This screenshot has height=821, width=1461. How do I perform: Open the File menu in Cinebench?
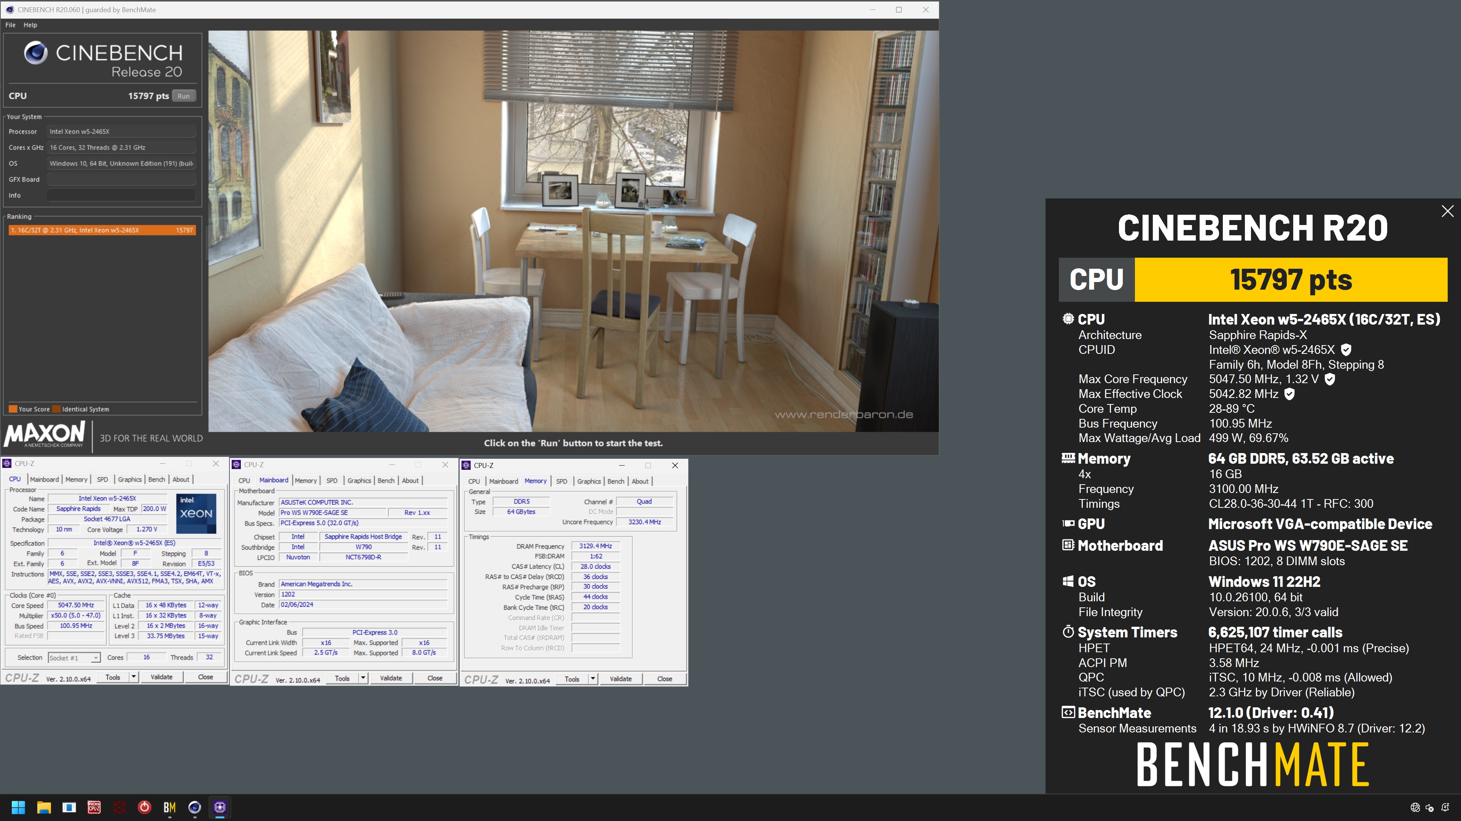tap(10, 25)
